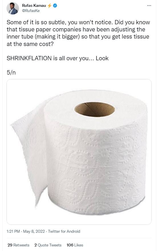The image size is (161, 251).
Task: Open the toilet paper roll image
Action: (x=79, y=152)
